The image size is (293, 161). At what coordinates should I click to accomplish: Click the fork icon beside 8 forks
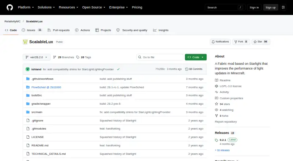tap(216, 116)
